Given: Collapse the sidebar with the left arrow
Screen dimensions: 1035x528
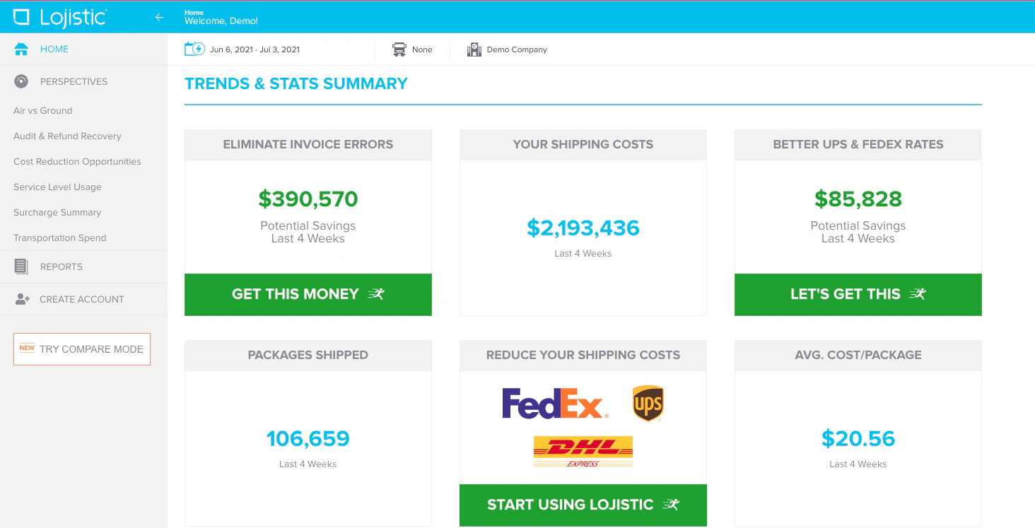Looking at the screenshot, I should (x=159, y=17).
